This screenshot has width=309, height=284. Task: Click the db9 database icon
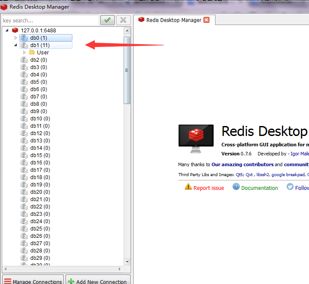coord(24,111)
